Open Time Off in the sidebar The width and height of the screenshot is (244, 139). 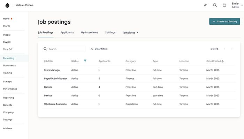8,49
